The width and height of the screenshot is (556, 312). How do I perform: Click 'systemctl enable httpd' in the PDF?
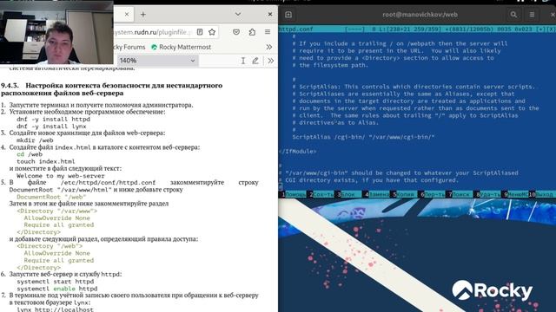pos(57,289)
